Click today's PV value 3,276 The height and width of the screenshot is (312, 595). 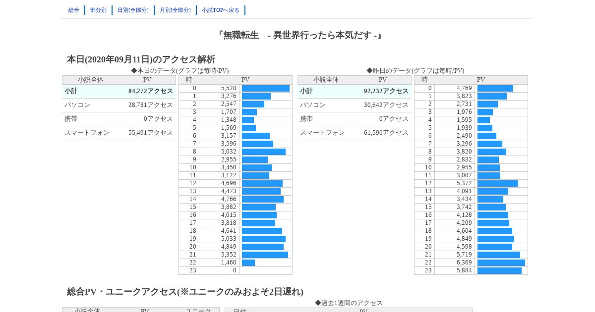[229, 97]
